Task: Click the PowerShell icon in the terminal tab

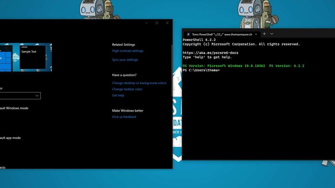Action: click(x=188, y=34)
